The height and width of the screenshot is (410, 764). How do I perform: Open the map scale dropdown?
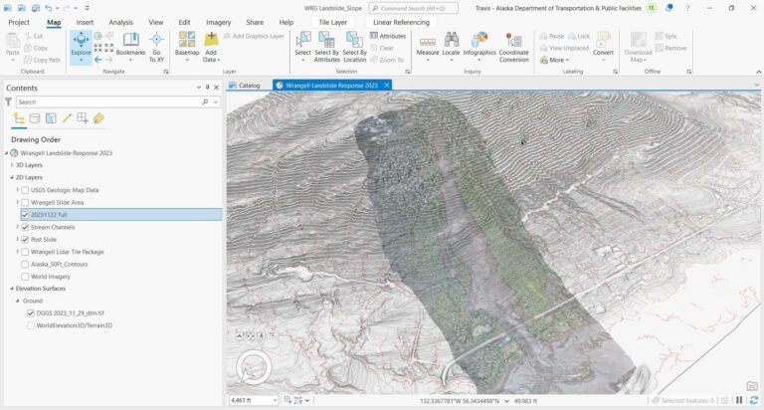pyautogui.click(x=275, y=400)
